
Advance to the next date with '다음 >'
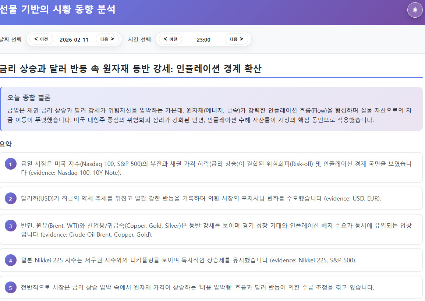(x=107, y=39)
